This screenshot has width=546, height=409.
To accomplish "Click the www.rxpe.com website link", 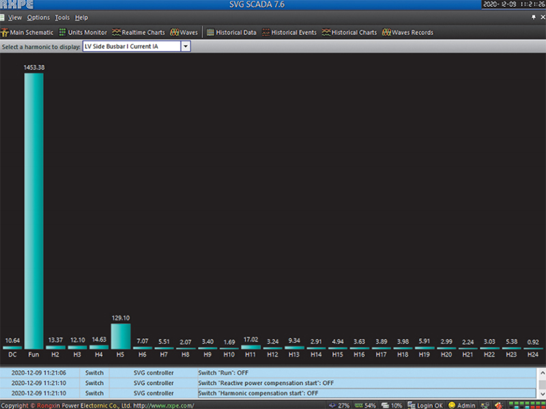I will coord(165,405).
